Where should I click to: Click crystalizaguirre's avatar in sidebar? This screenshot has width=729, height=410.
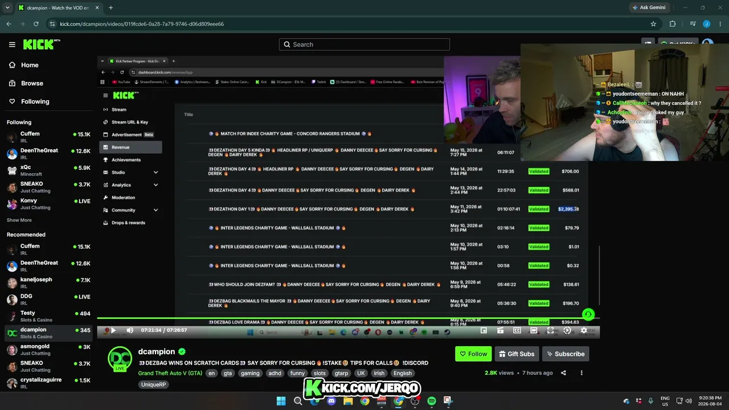tap(12, 383)
